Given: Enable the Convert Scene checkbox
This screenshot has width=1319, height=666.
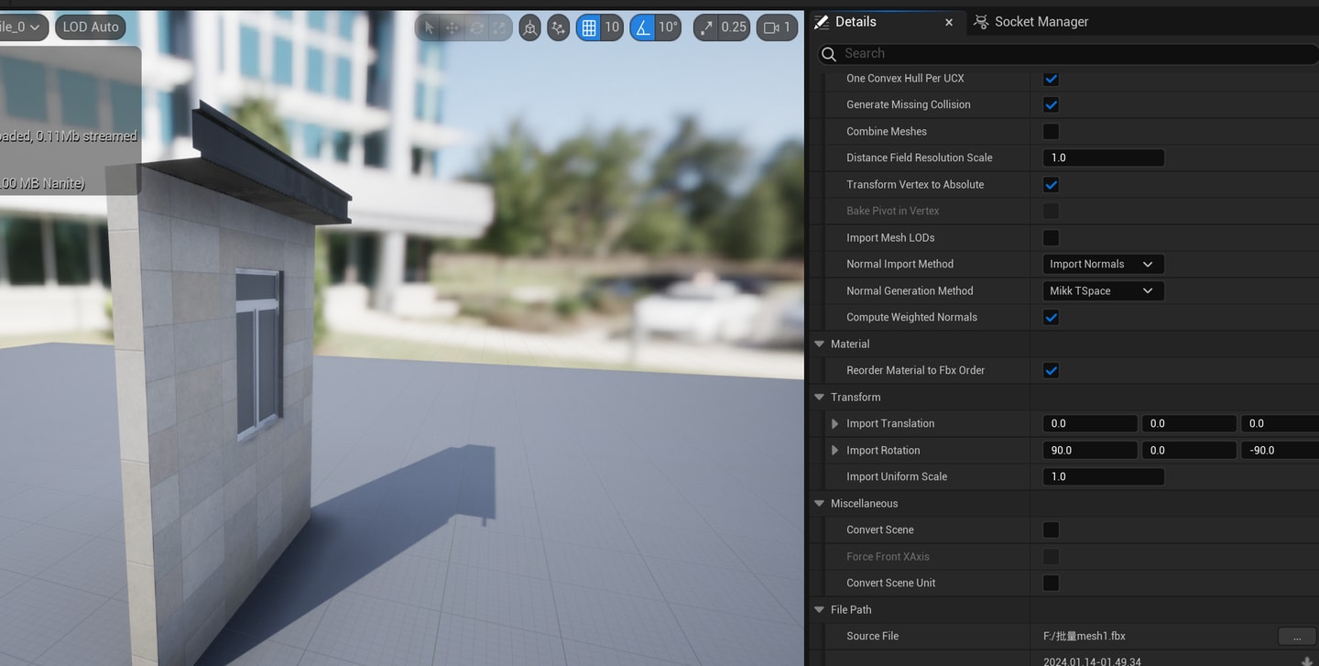Looking at the screenshot, I should tap(1051, 530).
